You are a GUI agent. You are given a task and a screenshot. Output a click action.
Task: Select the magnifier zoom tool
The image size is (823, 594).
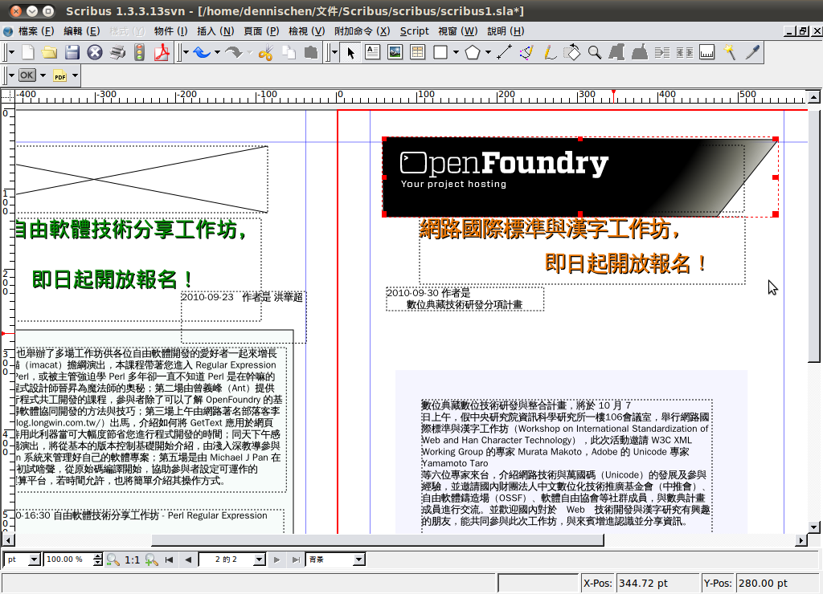click(595, 52)
